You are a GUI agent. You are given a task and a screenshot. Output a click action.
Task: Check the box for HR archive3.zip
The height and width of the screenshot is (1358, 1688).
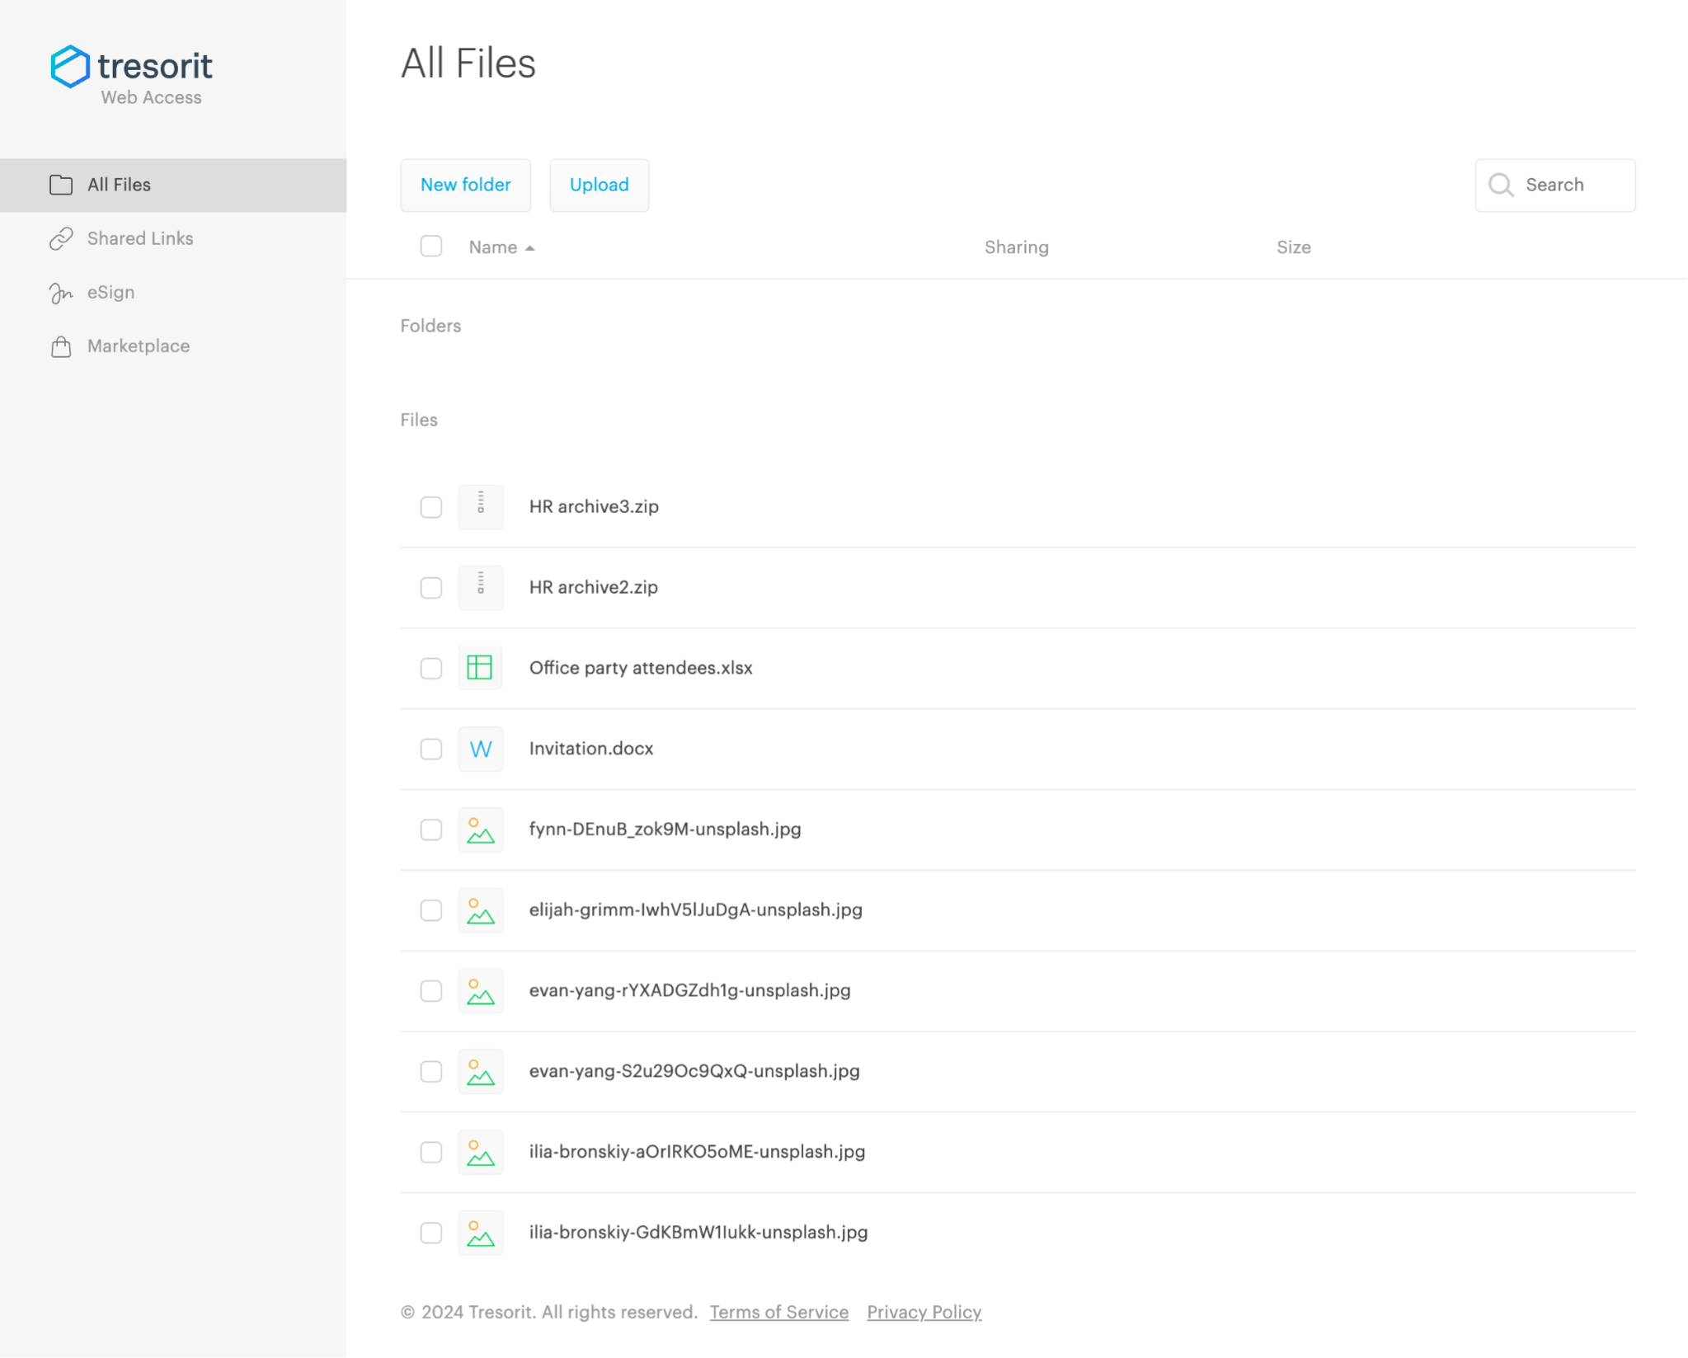431,507
